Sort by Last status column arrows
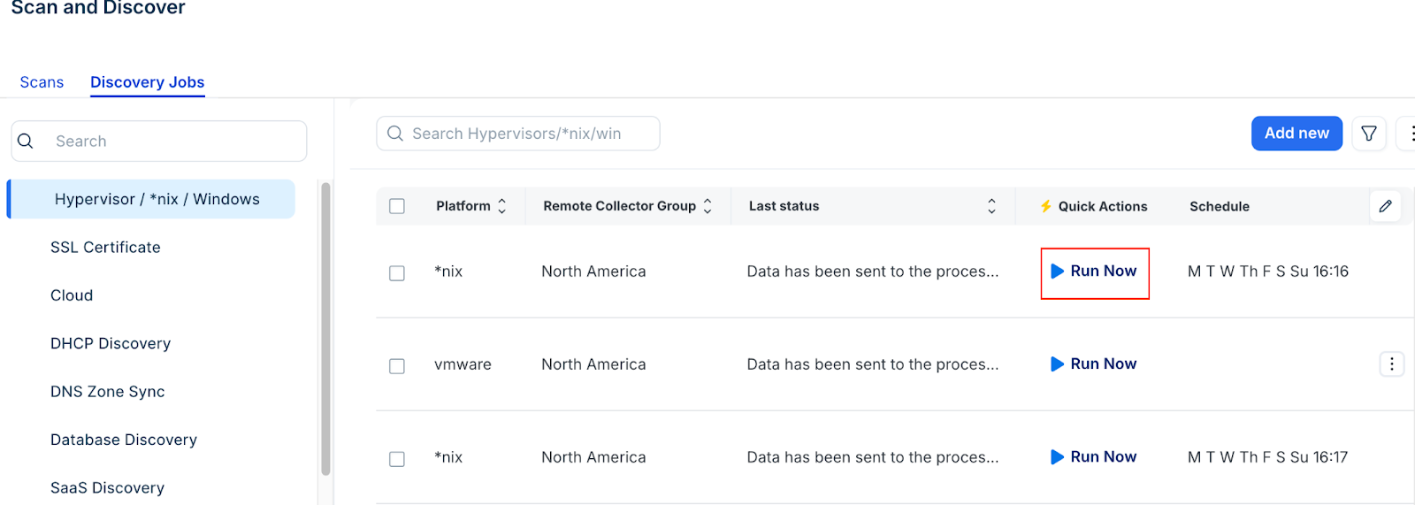The image size is (1415, 505). pos(991,206)
